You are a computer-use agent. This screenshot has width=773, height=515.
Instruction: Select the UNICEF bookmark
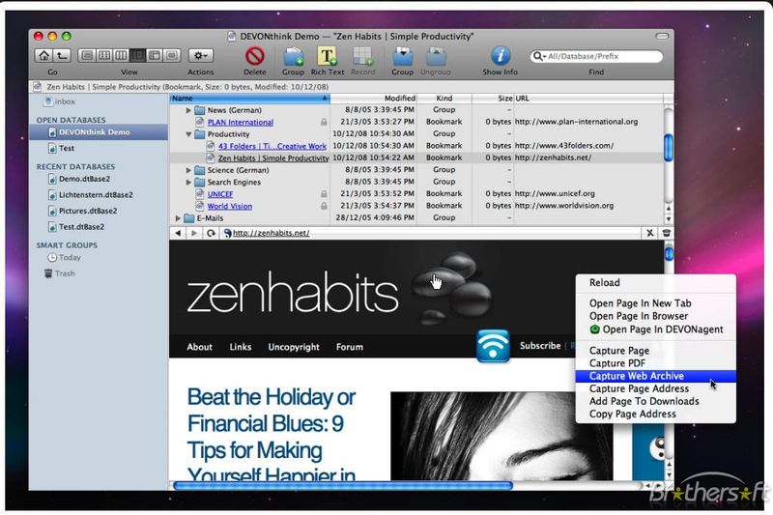220,194
